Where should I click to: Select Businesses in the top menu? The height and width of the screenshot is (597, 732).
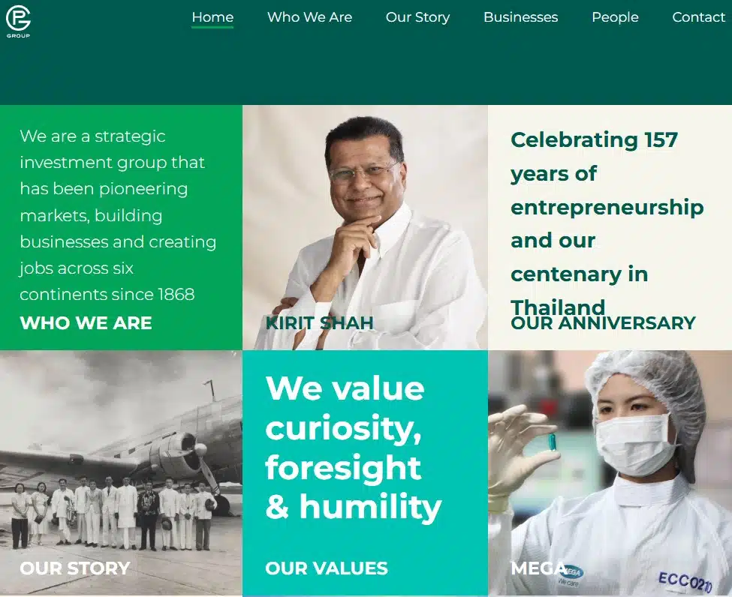(520, 17)
